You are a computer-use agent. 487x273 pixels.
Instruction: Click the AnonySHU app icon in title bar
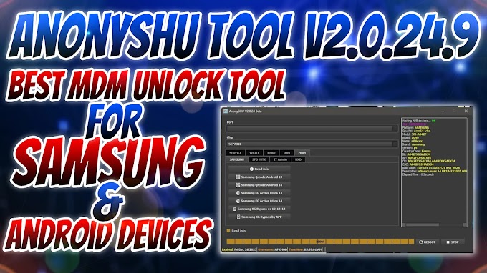[226, 111]
